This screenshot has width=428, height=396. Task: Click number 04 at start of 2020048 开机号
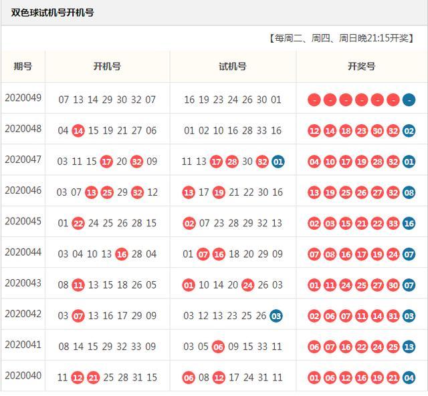click(x=63, y=130)
